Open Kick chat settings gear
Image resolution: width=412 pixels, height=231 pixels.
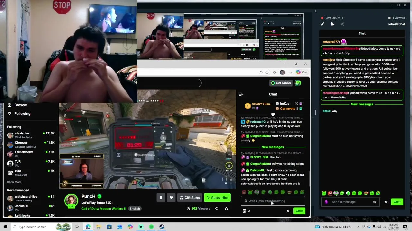tap(288, 211)
